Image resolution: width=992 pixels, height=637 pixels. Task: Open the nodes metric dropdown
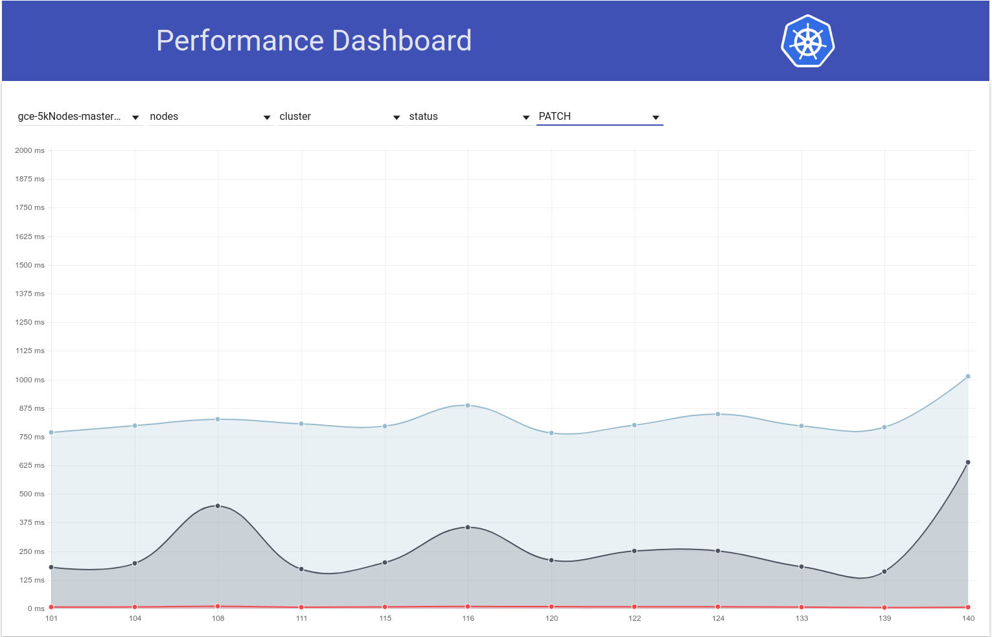[x=211, y=117]
